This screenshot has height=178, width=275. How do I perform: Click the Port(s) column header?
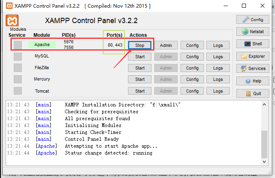pos(114,35)
